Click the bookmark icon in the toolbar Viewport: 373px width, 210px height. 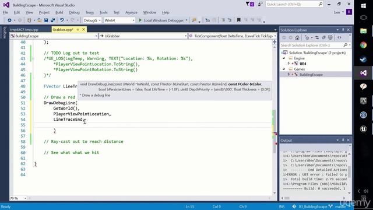tap(238, 20)
